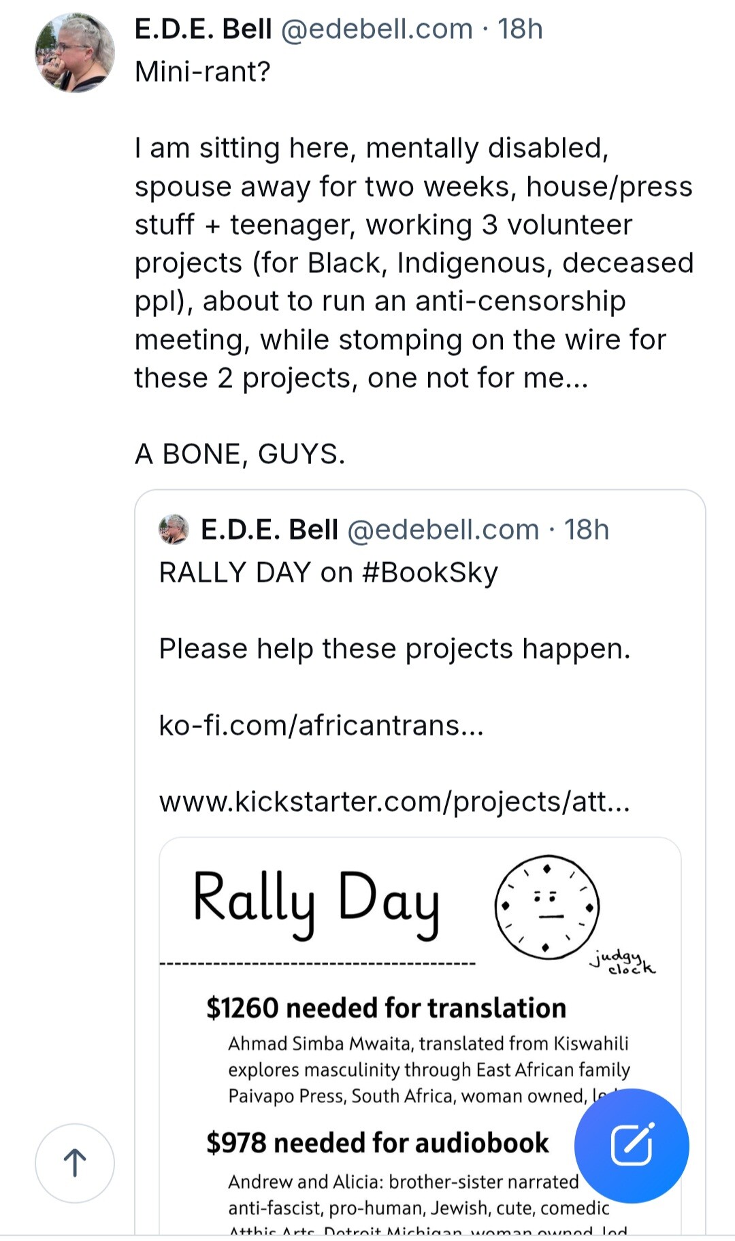Tap the small avatar in quoted post
Screen dimensions: 735x1241
click(174, 529)
